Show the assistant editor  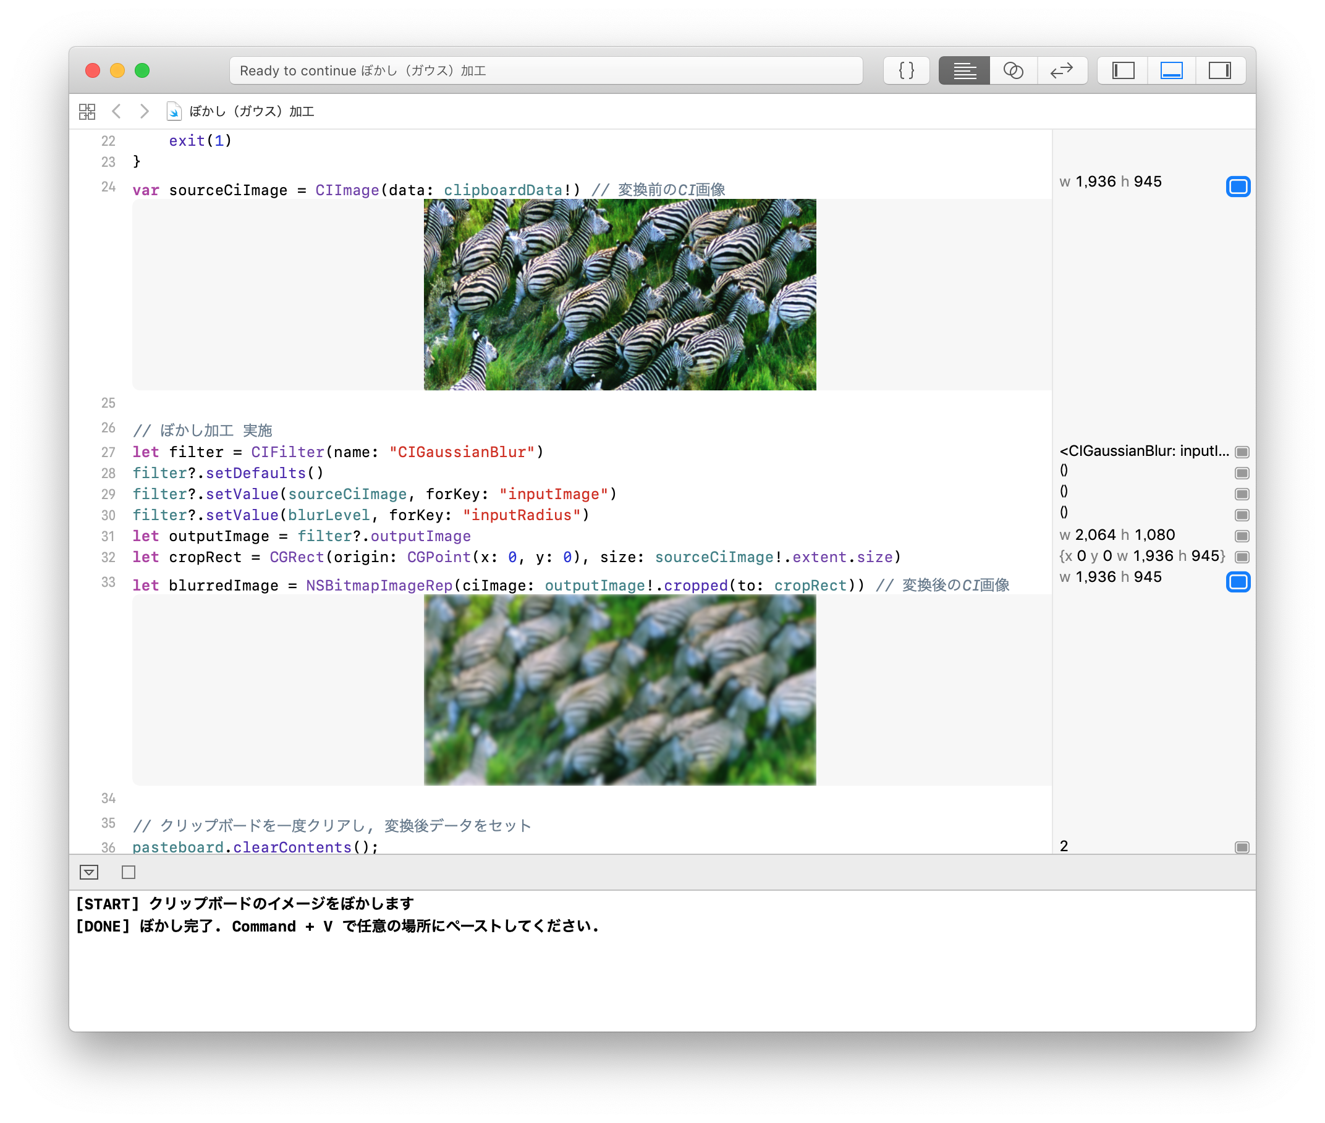1013,70
